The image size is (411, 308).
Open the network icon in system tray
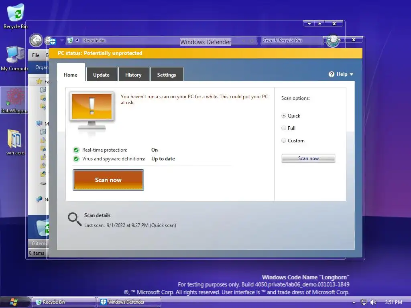364,302
